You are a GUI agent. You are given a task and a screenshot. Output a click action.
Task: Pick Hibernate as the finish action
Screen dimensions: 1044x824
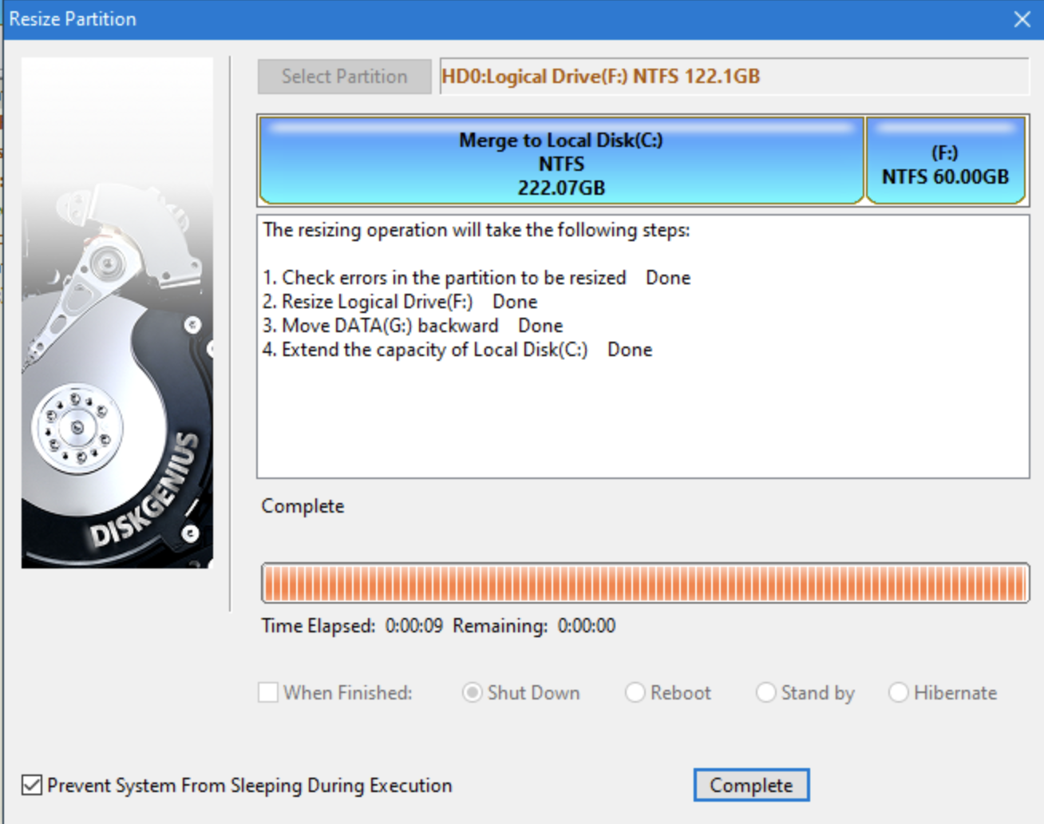(900, 693)
